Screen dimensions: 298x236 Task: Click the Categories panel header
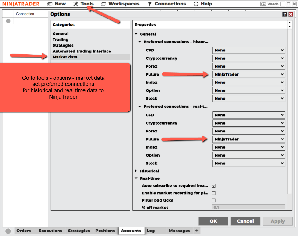[x=90, y=25]
